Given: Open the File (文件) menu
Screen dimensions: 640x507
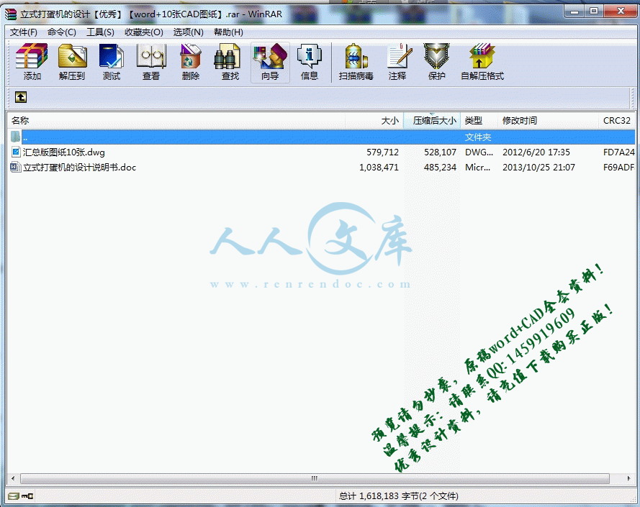Looking at the screenshot, I should (23, 32).
